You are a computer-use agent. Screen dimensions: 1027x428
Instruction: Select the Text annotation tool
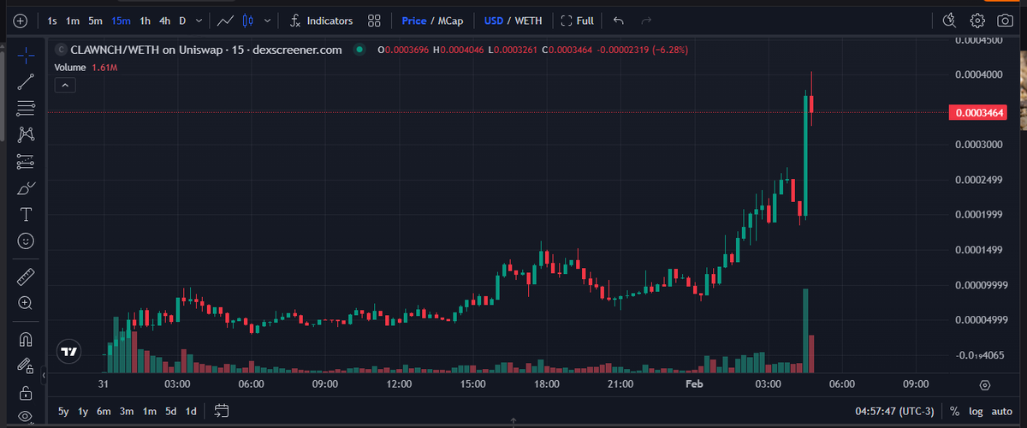point(26,214)
